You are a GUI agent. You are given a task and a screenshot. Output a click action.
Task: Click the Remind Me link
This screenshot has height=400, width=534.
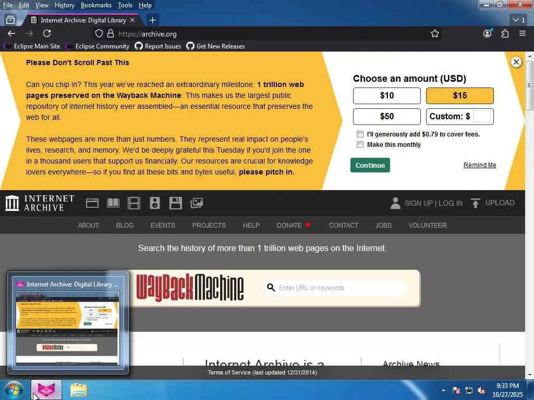coord(480,165)
